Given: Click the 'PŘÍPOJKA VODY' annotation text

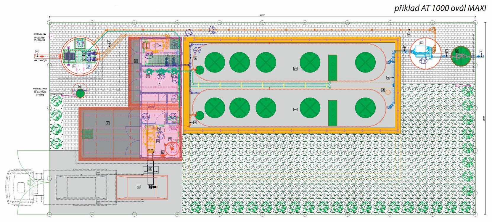Looking at the screenshot, I should pyautogui.click(x=40, y=89).
